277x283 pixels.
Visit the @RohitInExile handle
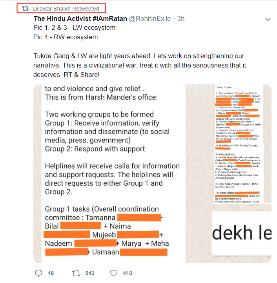click(150, 18)
